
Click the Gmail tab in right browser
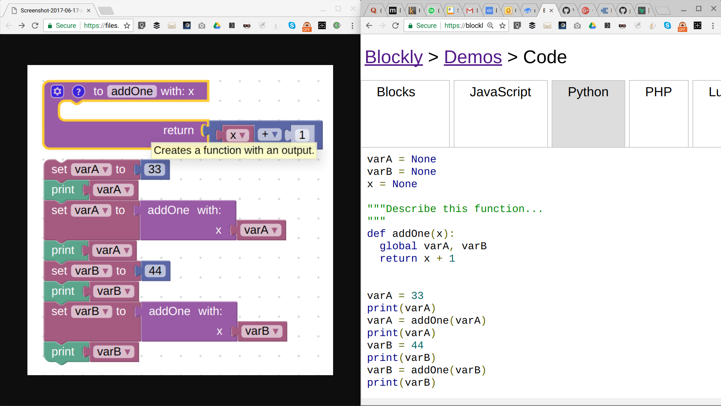[469, 11]
